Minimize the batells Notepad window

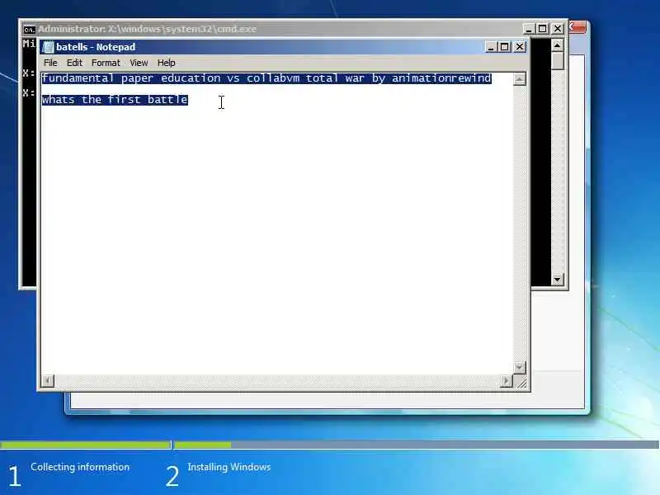point(491,47)
